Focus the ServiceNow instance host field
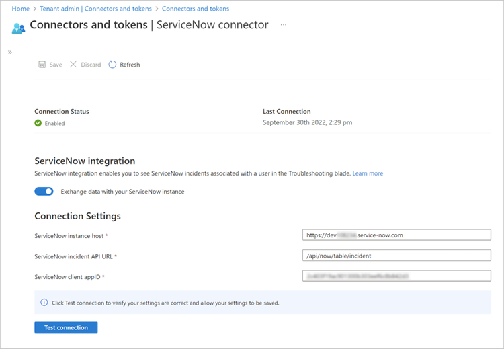504x349 pixels. pyautogui.click(x=396, y=235)
